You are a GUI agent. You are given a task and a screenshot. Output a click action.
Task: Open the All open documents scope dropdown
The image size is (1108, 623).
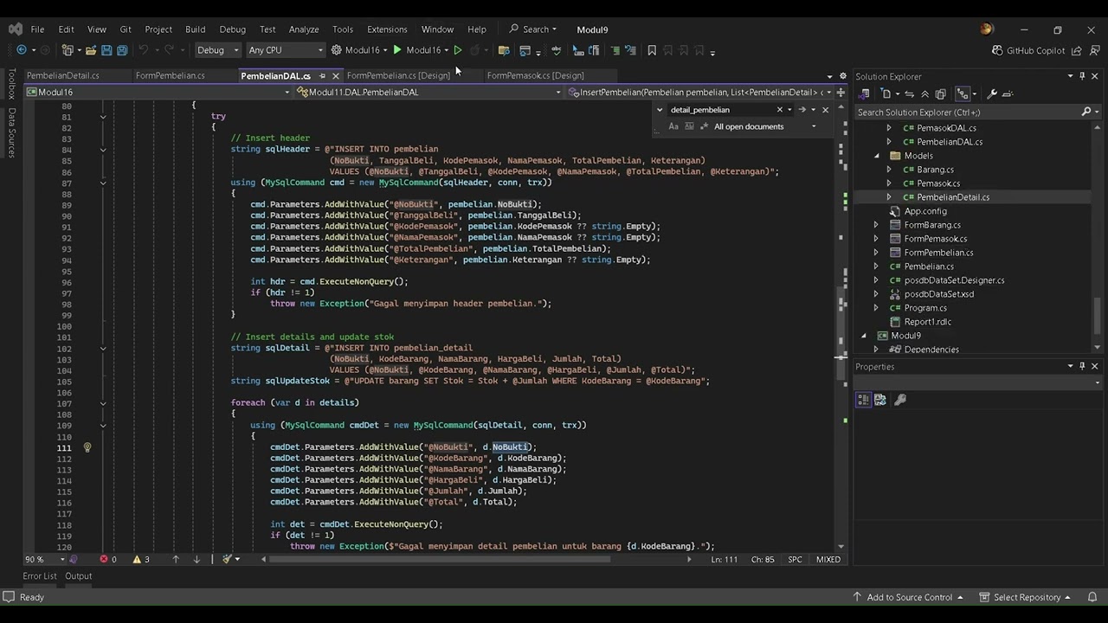pos(765,126)
